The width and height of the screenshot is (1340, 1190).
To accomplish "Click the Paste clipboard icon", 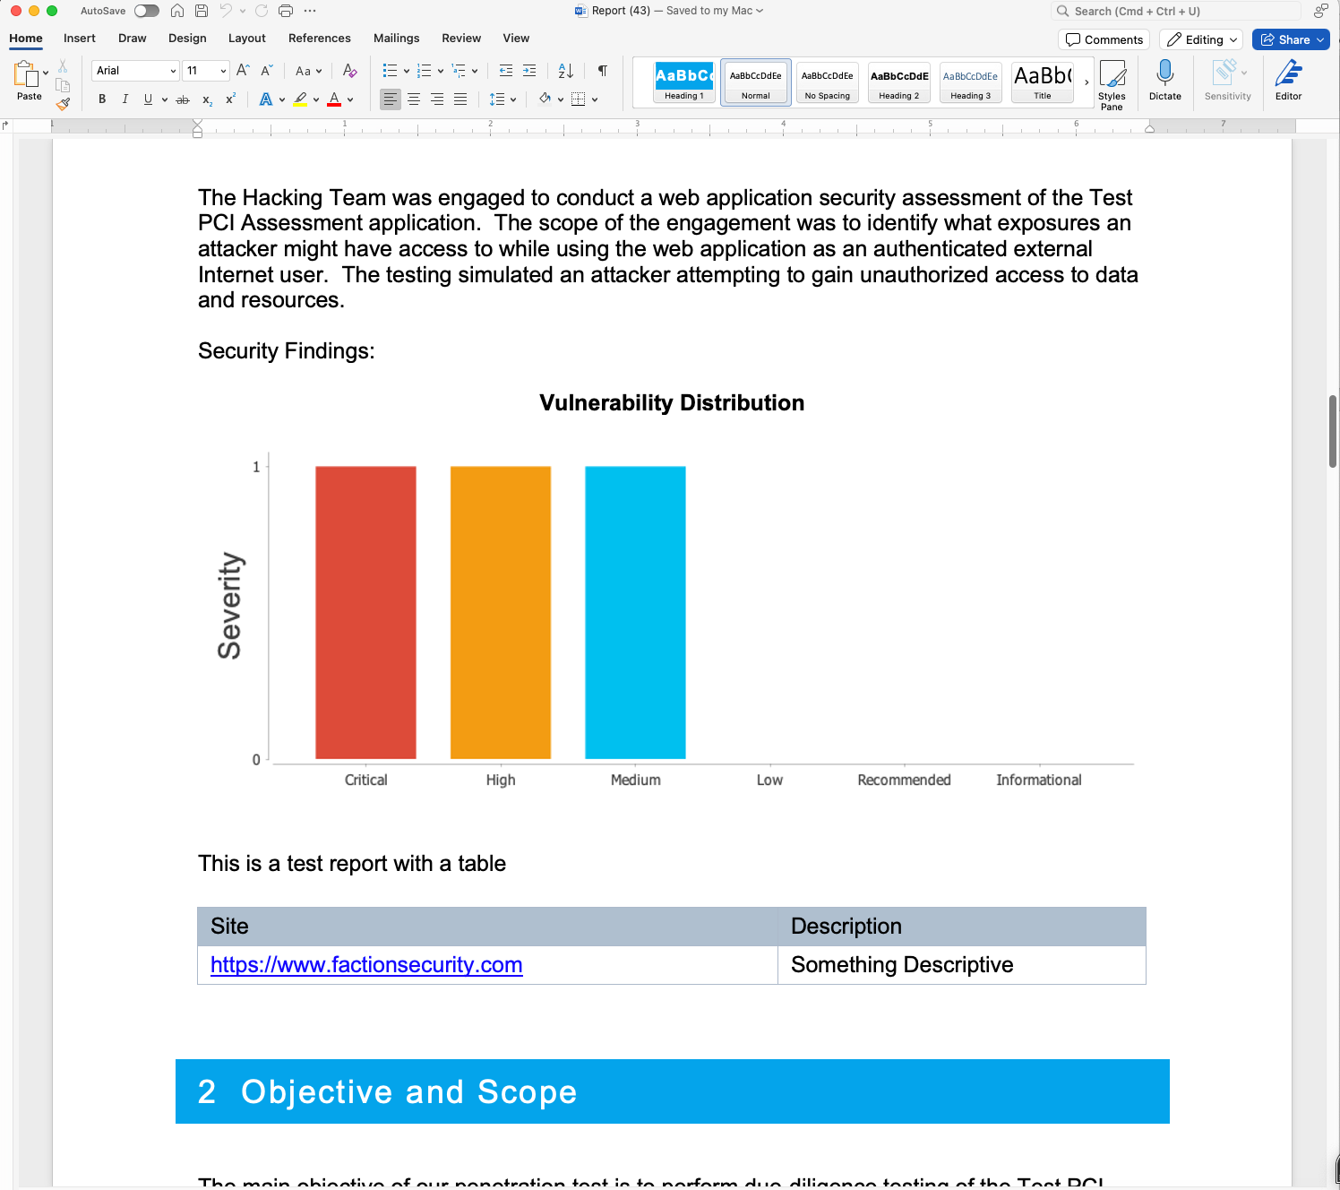I will pyautogui.click(x=25, y=73).
